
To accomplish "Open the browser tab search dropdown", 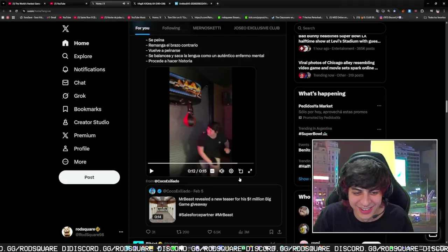I will coord(3,3).
